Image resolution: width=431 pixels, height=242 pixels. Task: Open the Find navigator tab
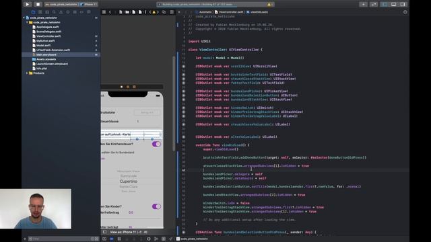pos(54,12)
